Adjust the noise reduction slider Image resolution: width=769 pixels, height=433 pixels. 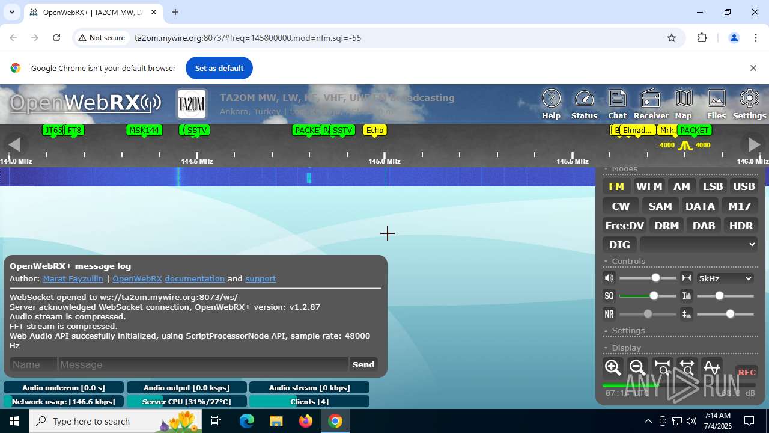648,314
